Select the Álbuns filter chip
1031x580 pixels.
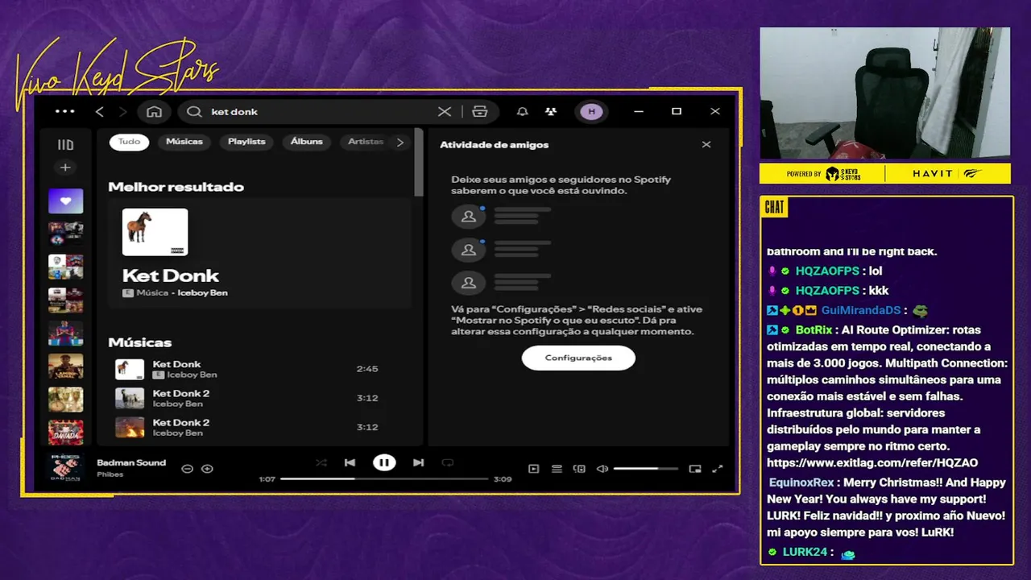[306, 142]
